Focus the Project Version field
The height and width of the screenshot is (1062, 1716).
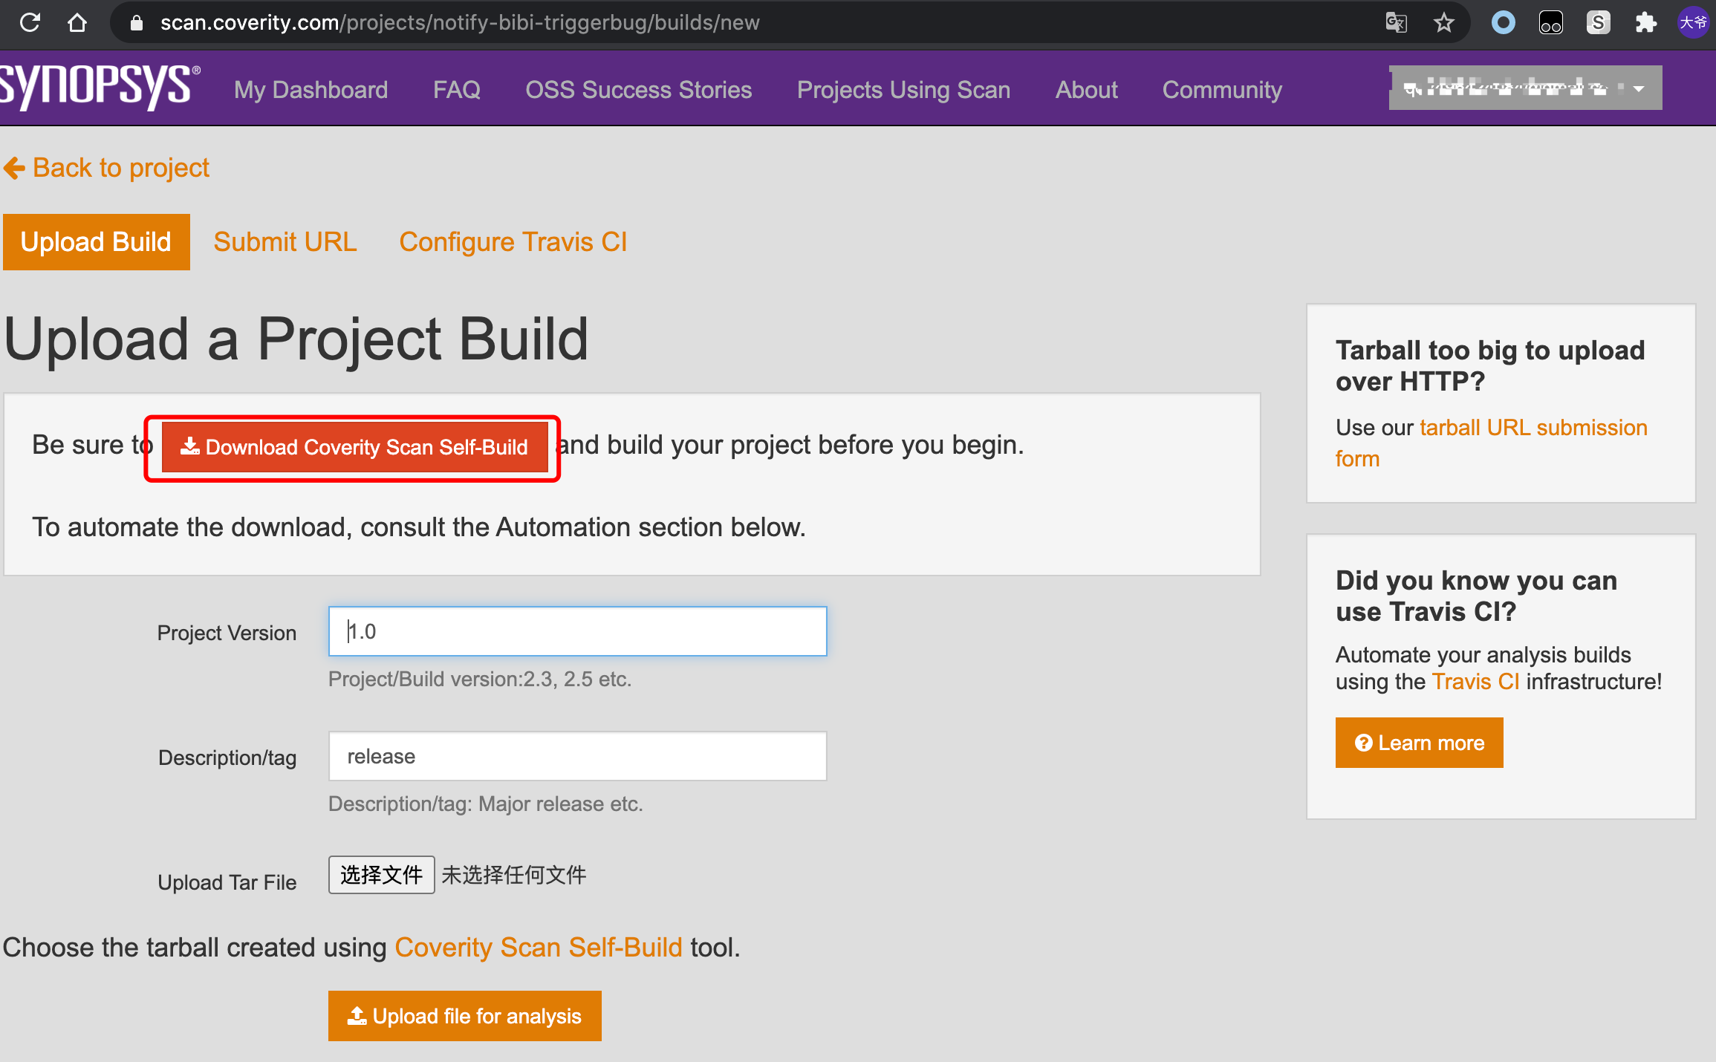(577, 631)
